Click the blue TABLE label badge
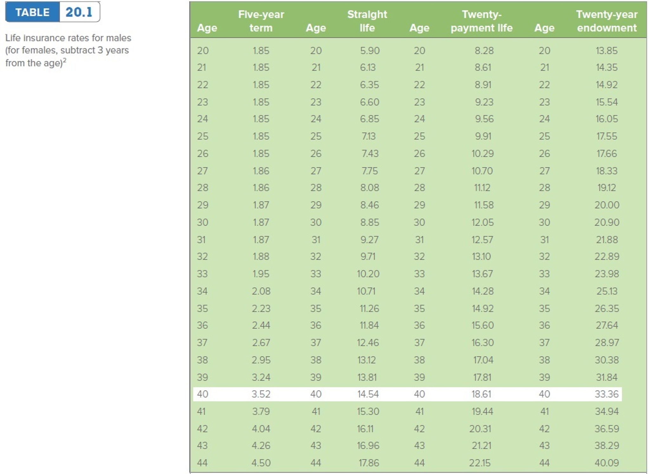Viewport: 649px width, 474px height. 32,12
